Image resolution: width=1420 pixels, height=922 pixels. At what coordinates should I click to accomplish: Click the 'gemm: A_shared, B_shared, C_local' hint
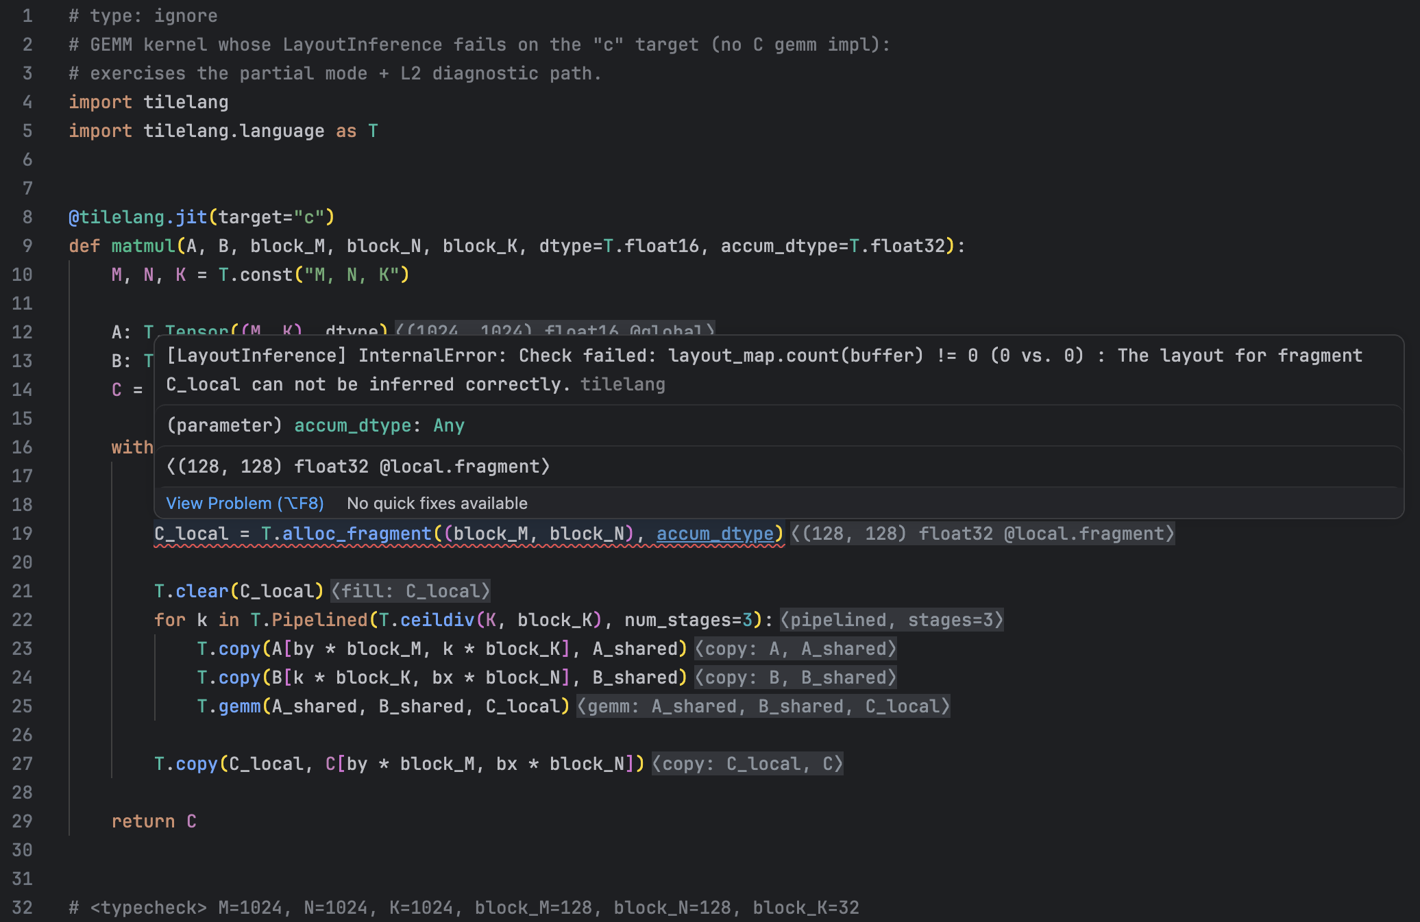(763, 706)
